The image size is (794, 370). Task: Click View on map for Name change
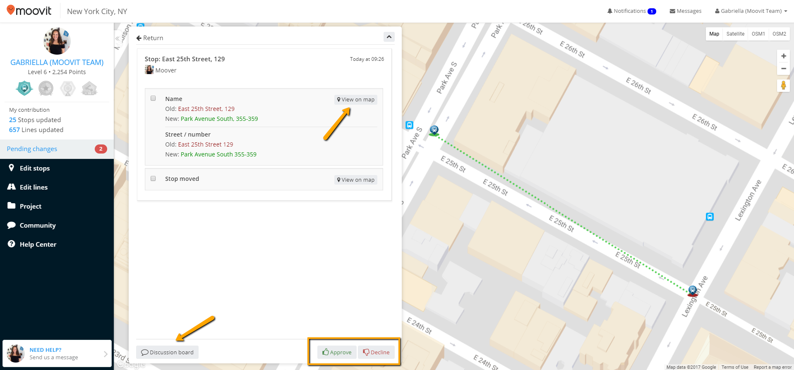pos(356,100)
